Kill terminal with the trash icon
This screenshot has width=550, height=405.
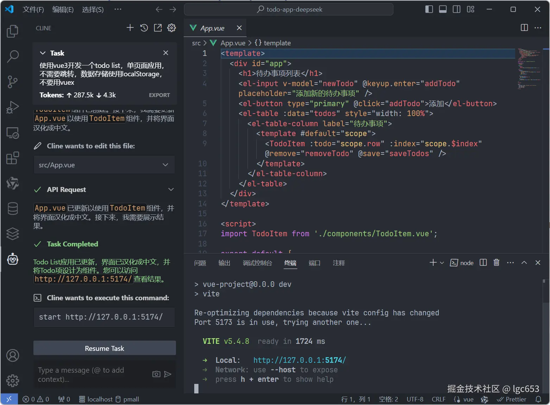coord(496,263)
